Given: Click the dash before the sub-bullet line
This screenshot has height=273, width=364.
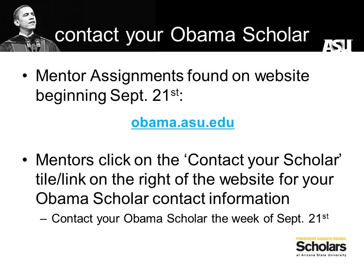Looking at the screenshot, I should (43, 219).
